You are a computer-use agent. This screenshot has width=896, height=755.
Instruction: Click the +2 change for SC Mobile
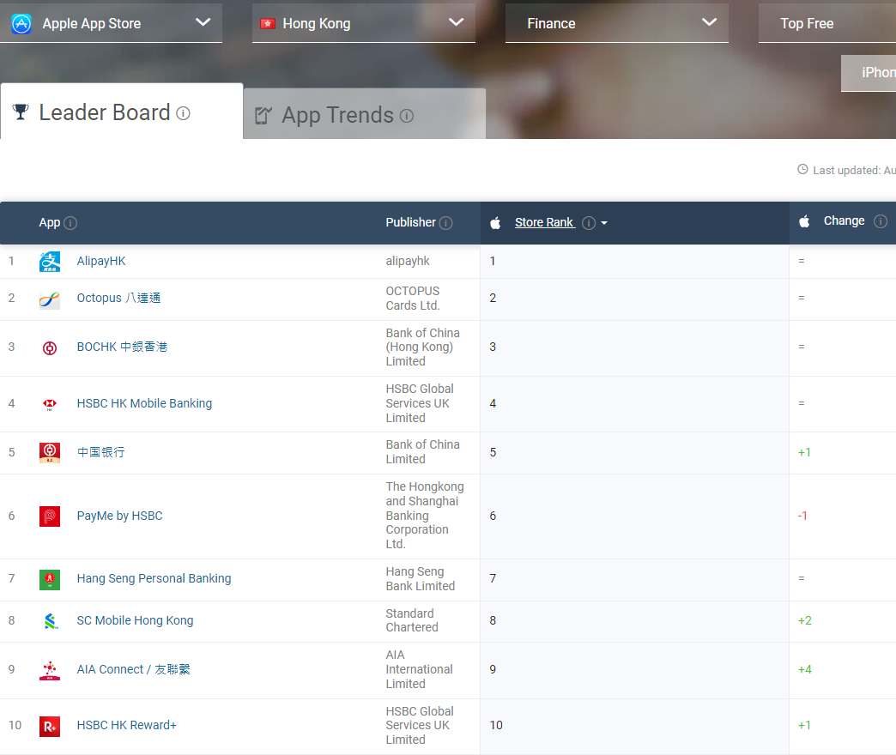tap(804, 620)
